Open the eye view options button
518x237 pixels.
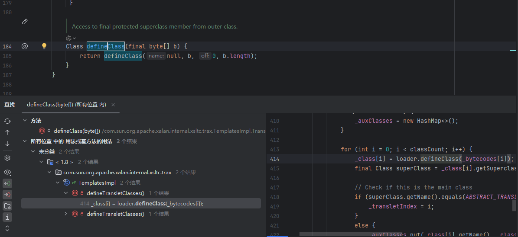7,172
